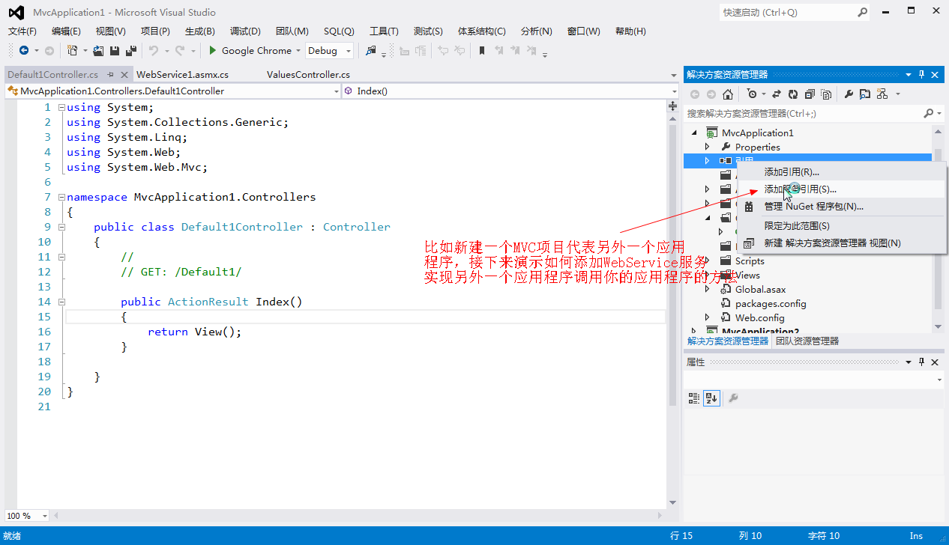Open the Google Chrome browser target dropdown arrow
The image size is (949, 545).
click(x=298, y=51)
